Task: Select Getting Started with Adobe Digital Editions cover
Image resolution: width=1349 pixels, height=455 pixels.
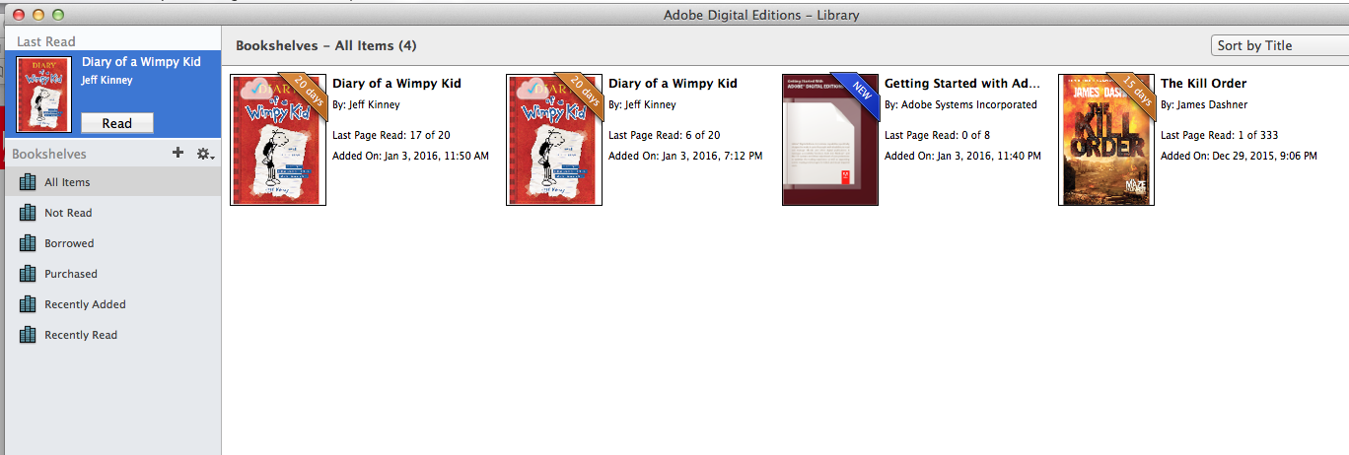Action: 829,140
